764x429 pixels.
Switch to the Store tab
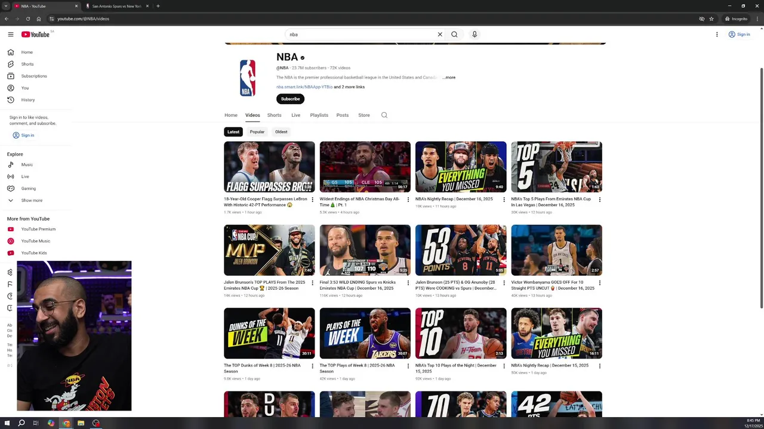point(364,115)
